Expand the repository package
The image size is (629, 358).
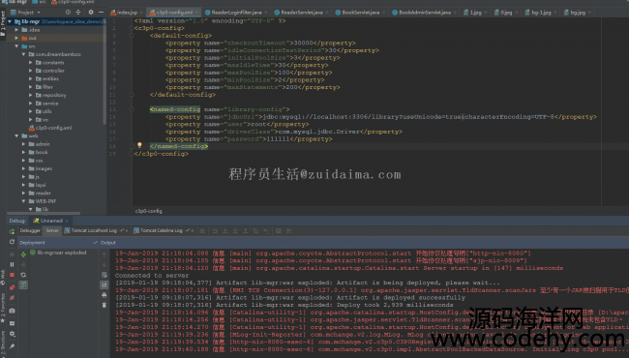coord(31,95)
